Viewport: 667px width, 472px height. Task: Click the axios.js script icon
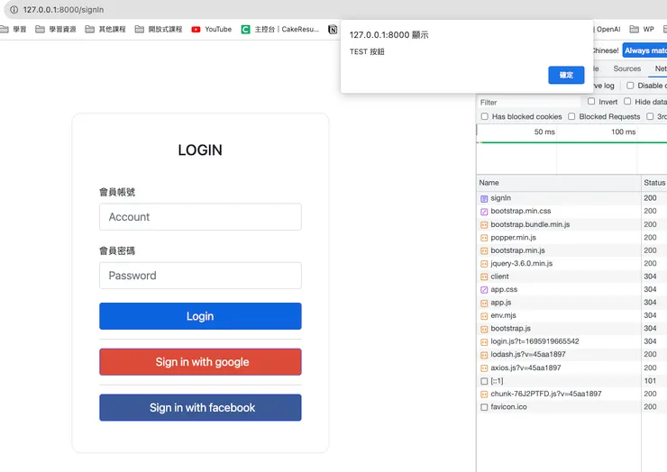click(484, 368)
